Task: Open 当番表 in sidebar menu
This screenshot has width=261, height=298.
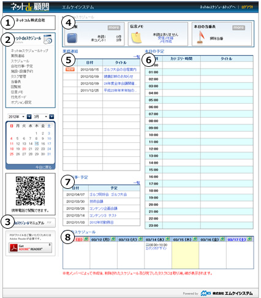Action: (x=16, y=82)
